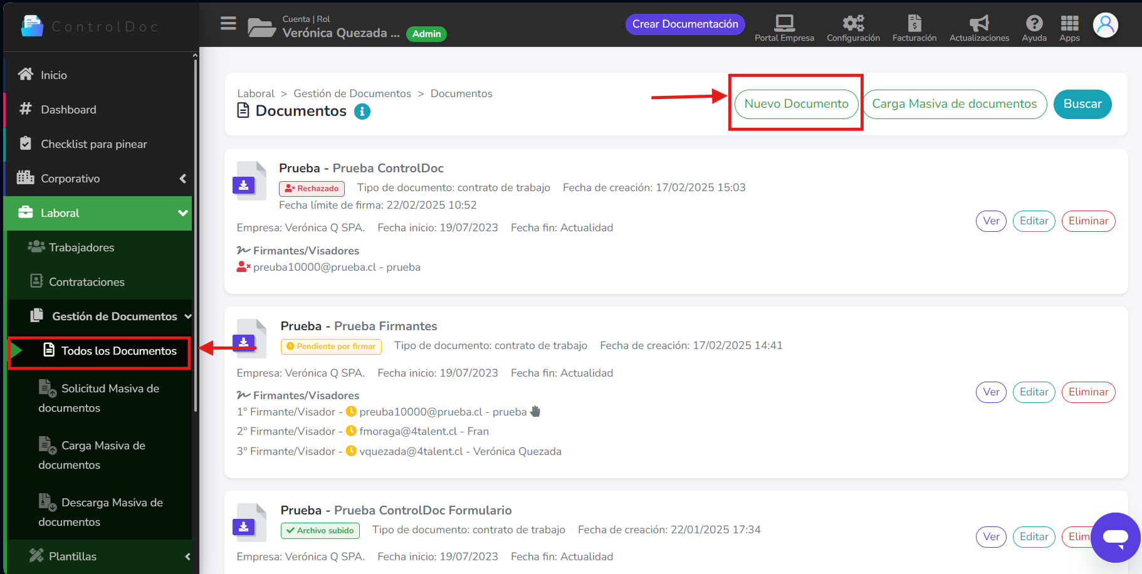Click Ver for Prueba Firmantes
Viewport: 1142px width, 574px height.
pos(991,392)
